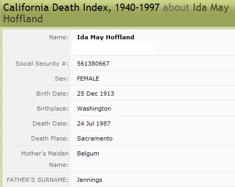Click the Social Security number 561380667

pyautogui.click(x=93, y=64)
